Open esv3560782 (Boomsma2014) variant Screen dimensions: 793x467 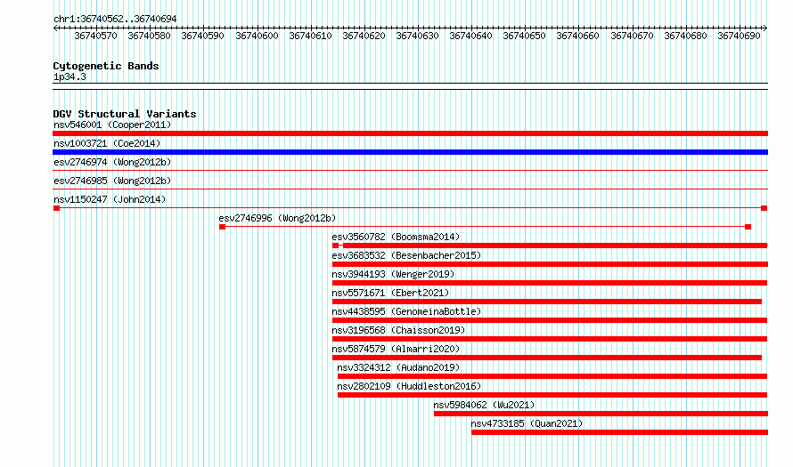pos(396,237)
